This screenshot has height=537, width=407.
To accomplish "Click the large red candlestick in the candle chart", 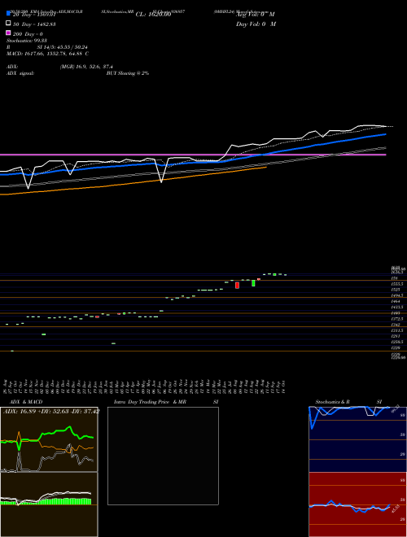I will point(237,286).
